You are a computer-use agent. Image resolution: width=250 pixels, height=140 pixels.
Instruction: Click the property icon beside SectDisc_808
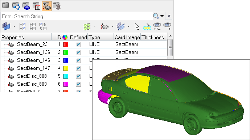click(x=11, y=77)
